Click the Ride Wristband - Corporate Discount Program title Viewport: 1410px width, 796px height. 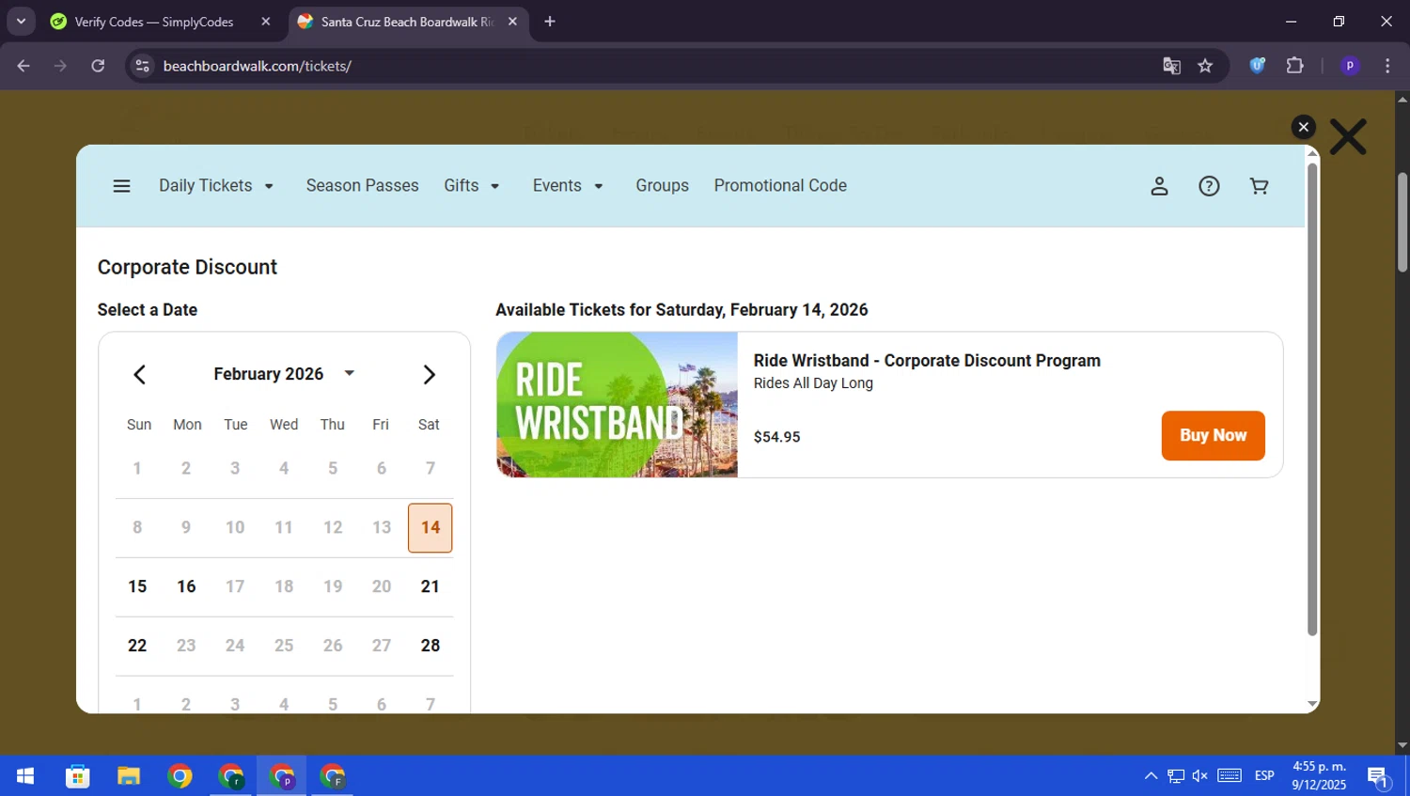(x=927, y=361)
